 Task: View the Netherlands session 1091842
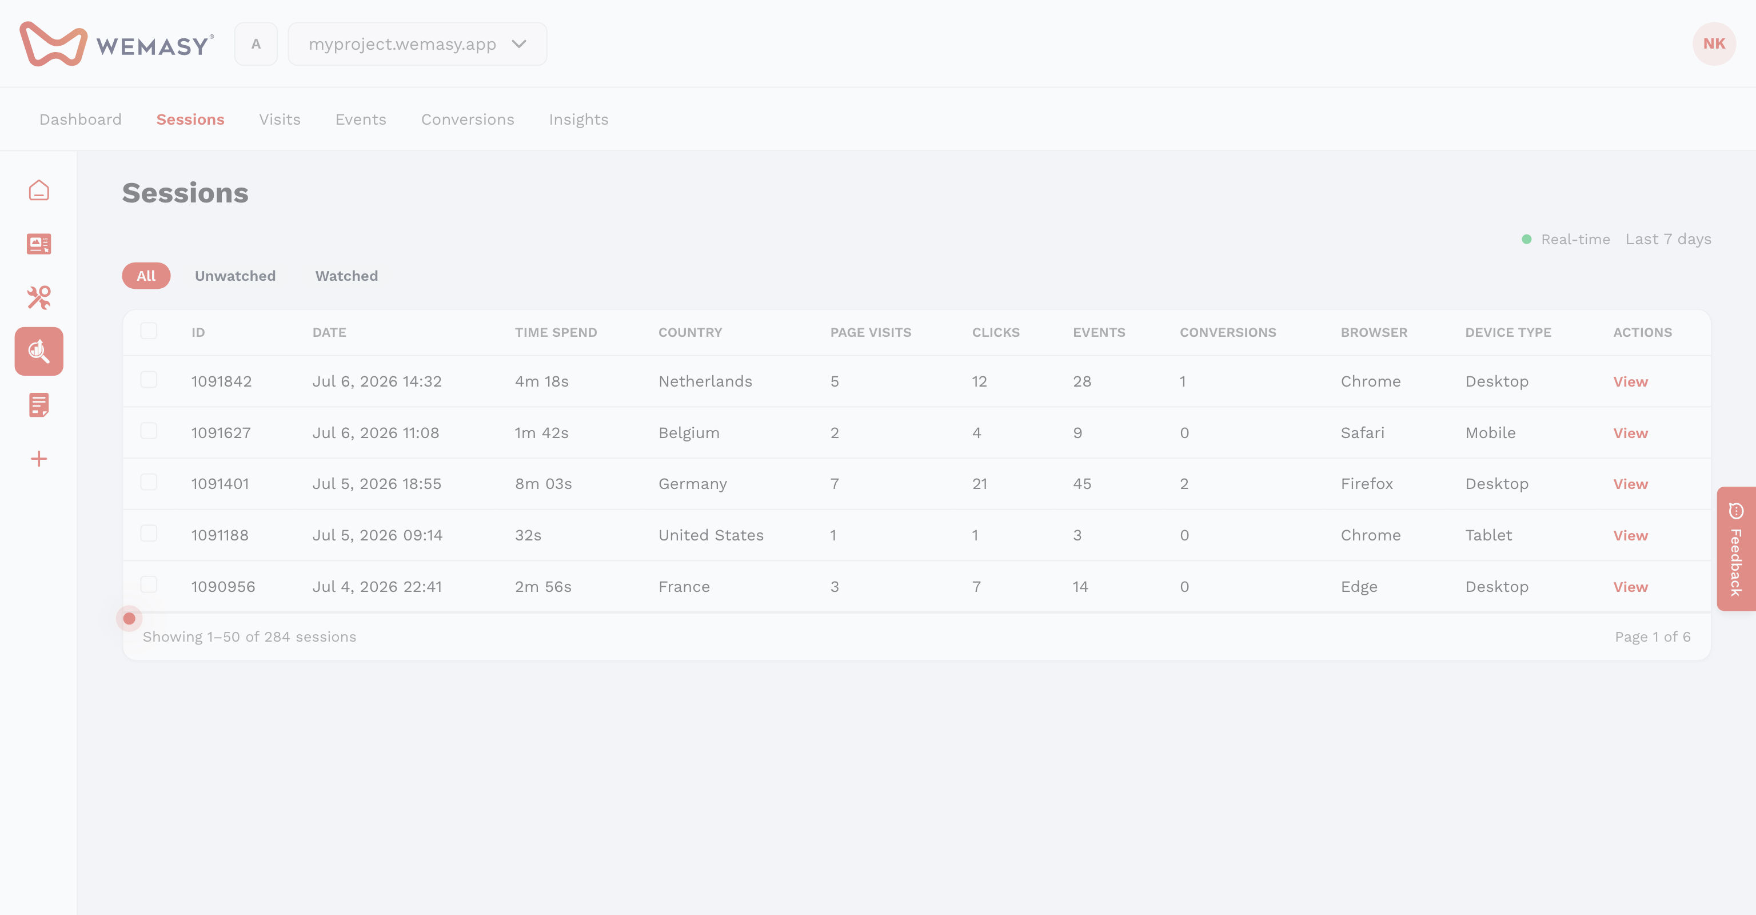point(1630,382)
